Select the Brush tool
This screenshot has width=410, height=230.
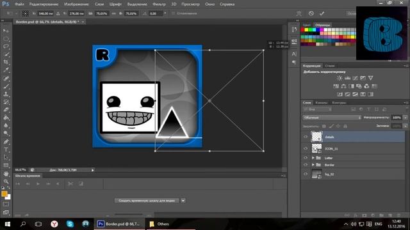click(x=6, y=86)
